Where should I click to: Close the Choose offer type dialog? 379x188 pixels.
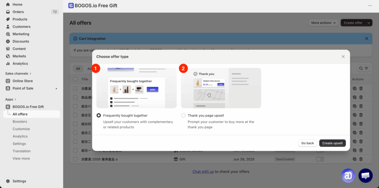(x=343, y=56)
